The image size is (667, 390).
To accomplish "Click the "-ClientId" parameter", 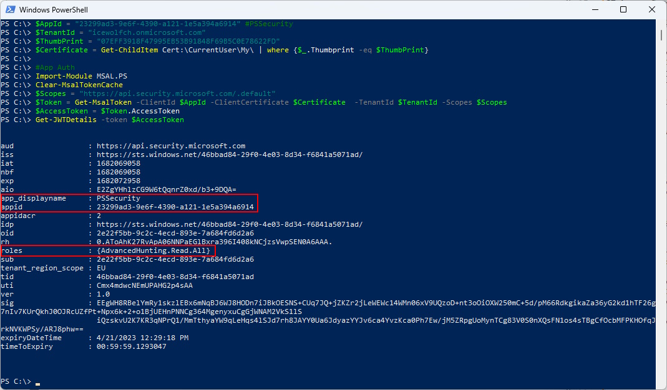I will [x=156, y=102].
